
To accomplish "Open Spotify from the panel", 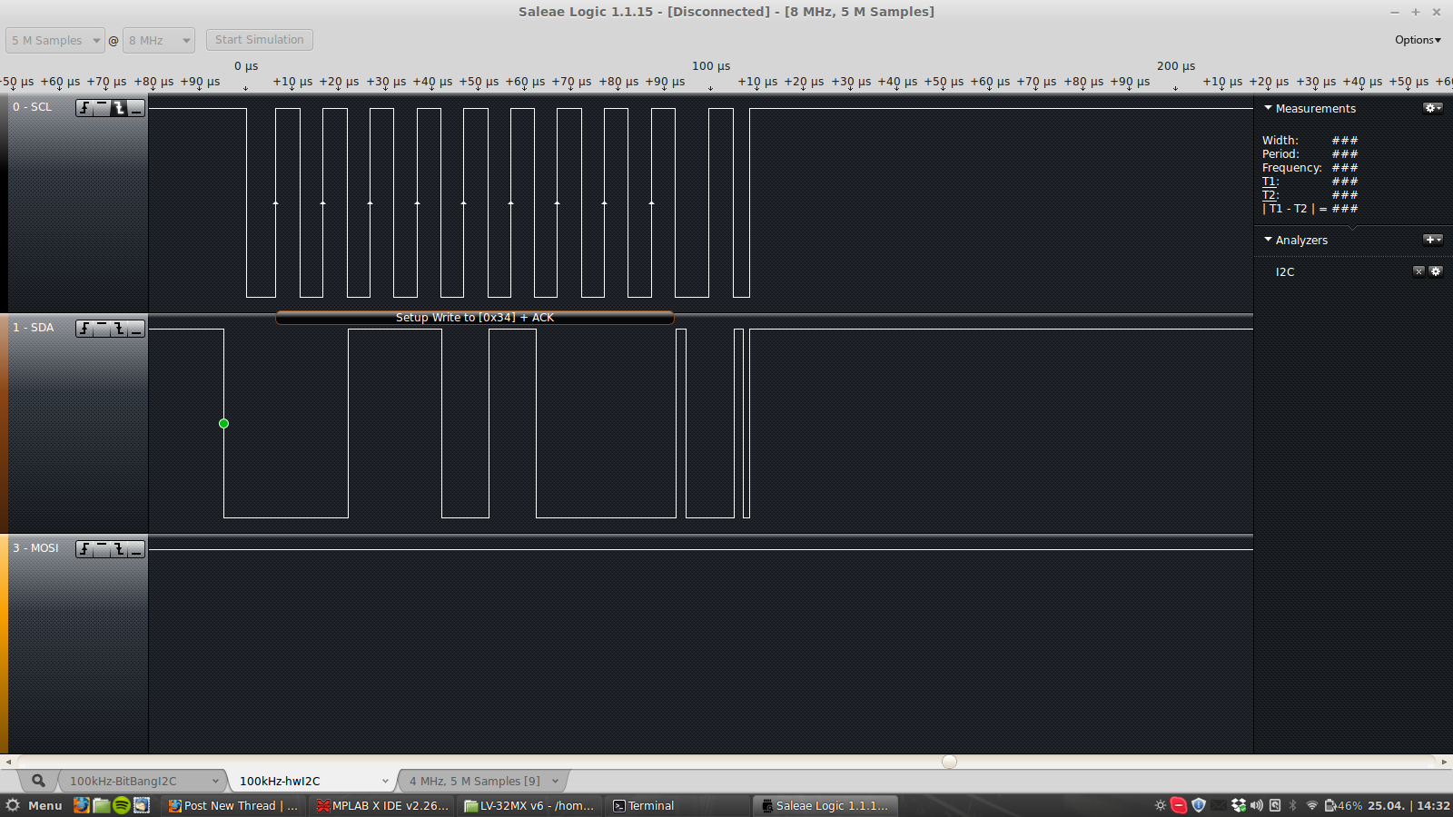I will [x=122, y=805].
